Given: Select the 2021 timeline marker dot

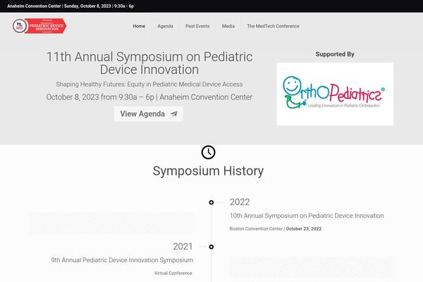Looking at the screenshot, I should coord(211,247).
